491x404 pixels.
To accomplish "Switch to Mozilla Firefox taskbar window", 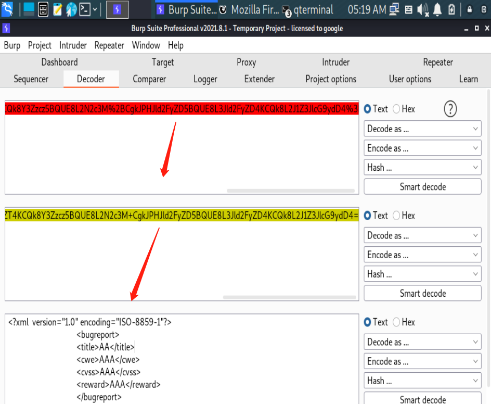I will coord(249,10).
